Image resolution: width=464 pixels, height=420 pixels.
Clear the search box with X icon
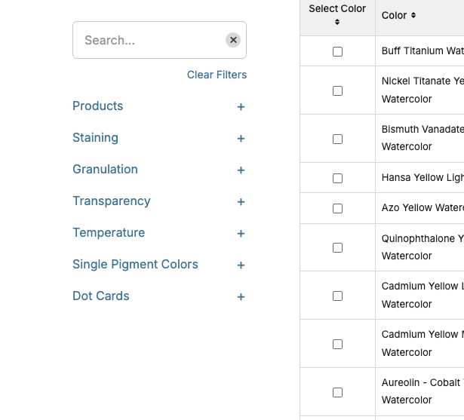click(233, 40)
